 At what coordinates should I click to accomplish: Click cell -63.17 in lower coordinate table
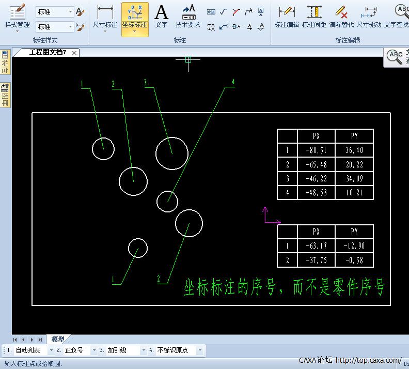click(x=316, y=246)
